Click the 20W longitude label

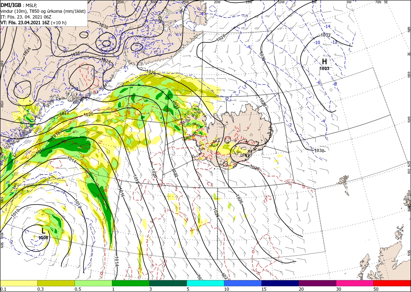pyautogui.click(x=217, y=2)
